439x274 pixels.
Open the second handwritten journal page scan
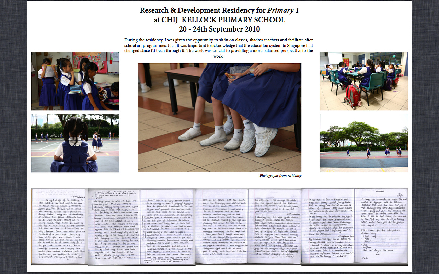point(114,227)
